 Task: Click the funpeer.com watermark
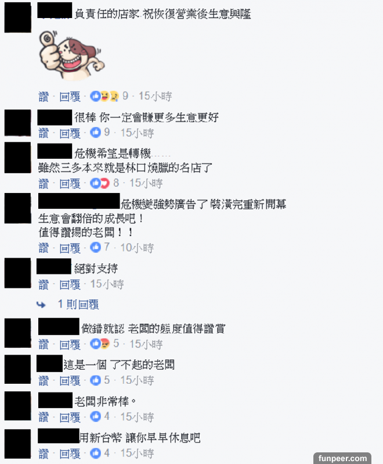click(x=342, y=458)
